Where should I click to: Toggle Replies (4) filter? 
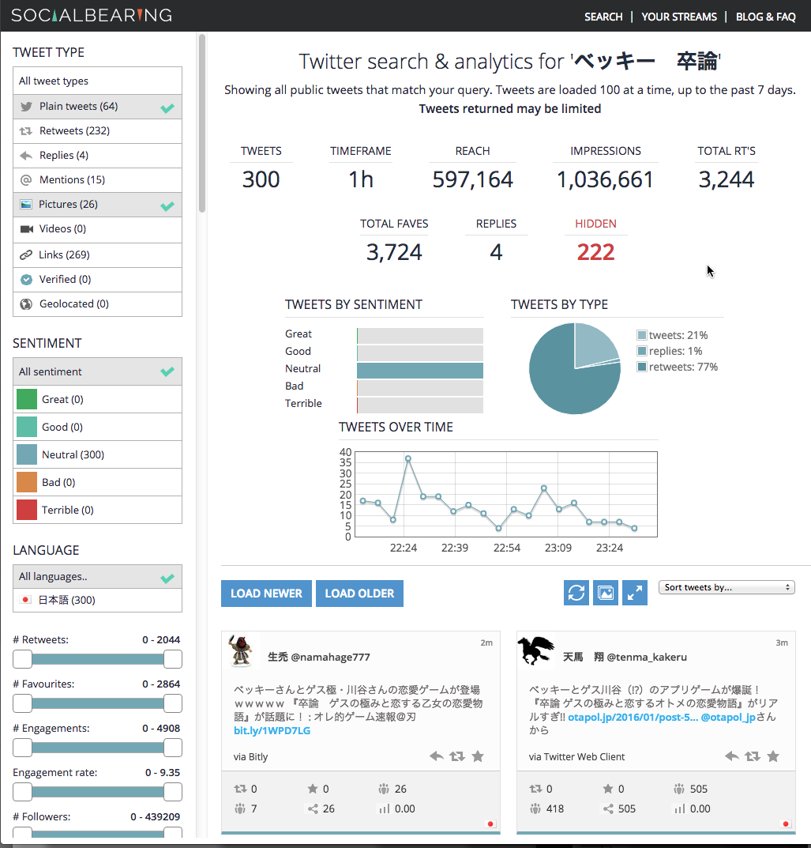tap(97, 156)
